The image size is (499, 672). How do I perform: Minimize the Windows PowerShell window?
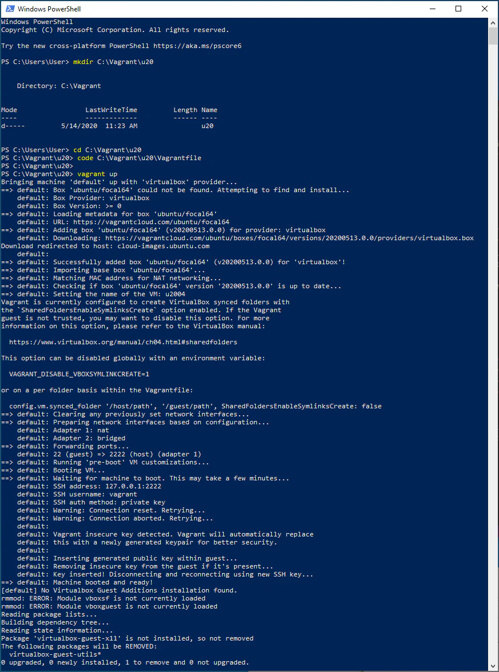point(433,9)
